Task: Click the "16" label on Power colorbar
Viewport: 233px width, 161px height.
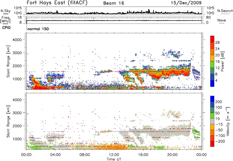Action: [x=217, y=62]
